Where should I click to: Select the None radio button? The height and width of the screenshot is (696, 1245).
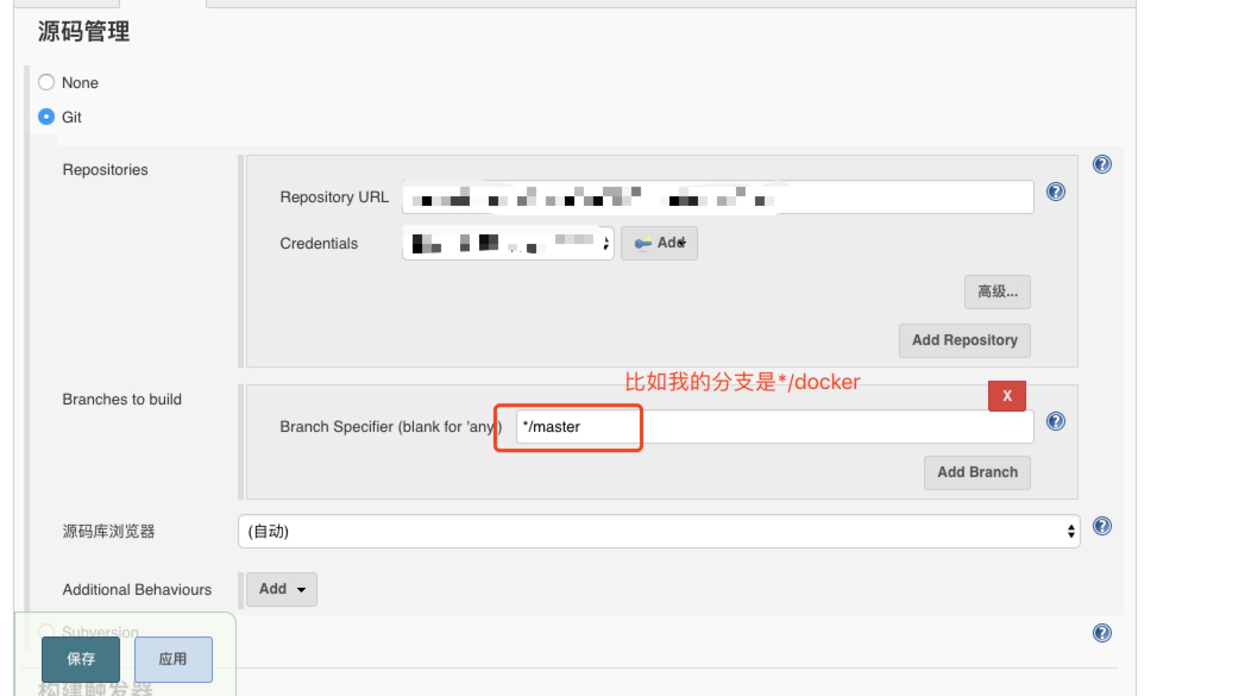47,82
